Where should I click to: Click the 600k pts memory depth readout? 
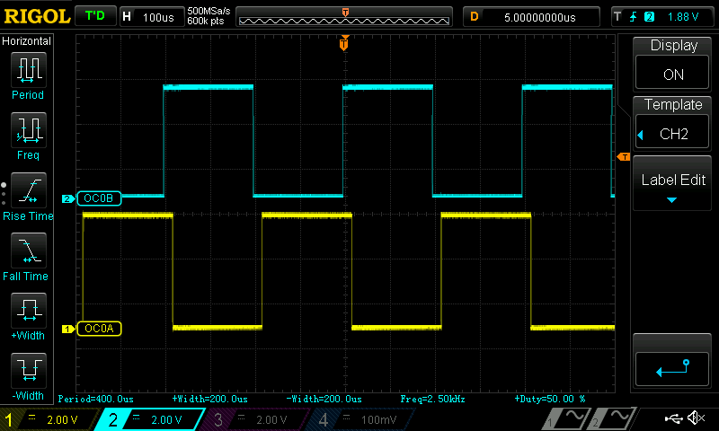pyautogui.click(x=206, y=21)
